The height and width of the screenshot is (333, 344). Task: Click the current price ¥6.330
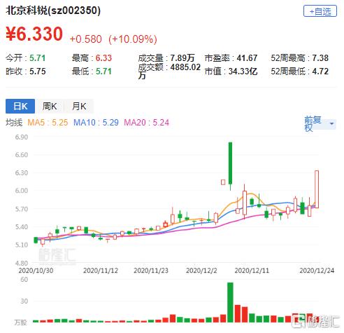click(x=34, y=34)
